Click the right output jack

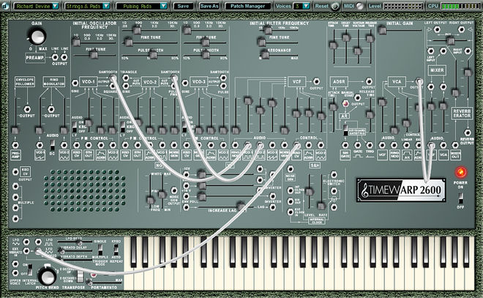coord(461,29)
